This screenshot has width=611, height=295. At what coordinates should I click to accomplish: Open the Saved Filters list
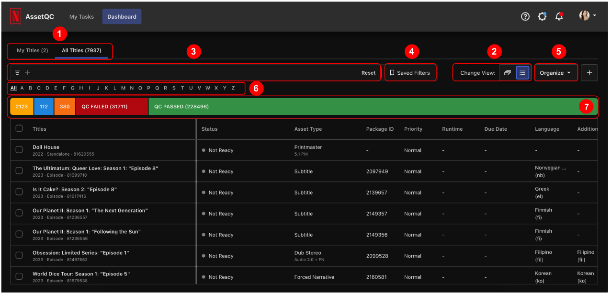tap(410, 73)
